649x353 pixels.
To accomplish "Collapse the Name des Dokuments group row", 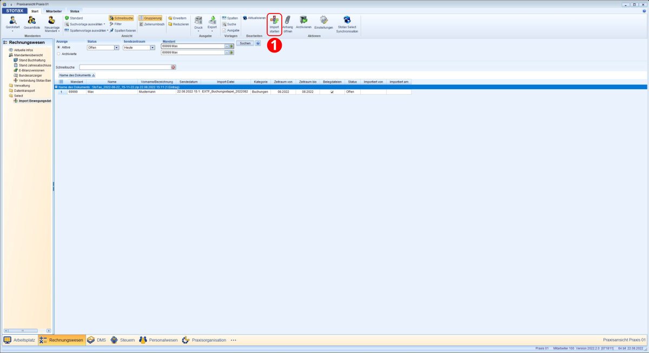I will click(56, 86).
